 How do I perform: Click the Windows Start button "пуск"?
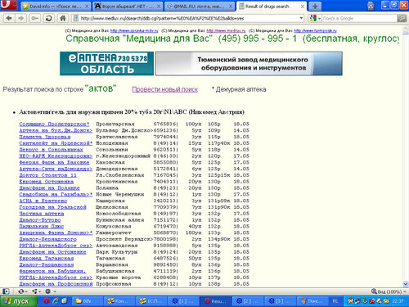pyautogui.click(x=19, y=301)
